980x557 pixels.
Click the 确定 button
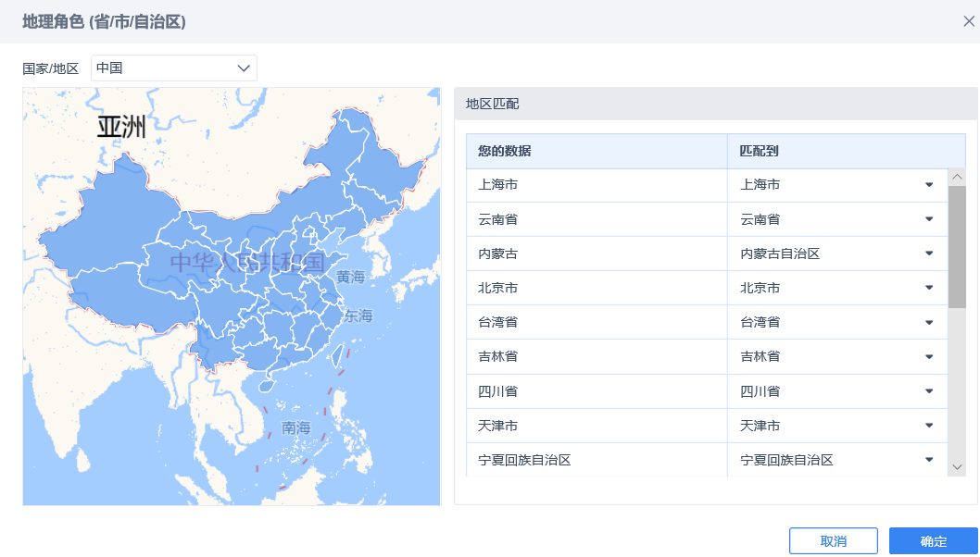(x=933, y=541)
